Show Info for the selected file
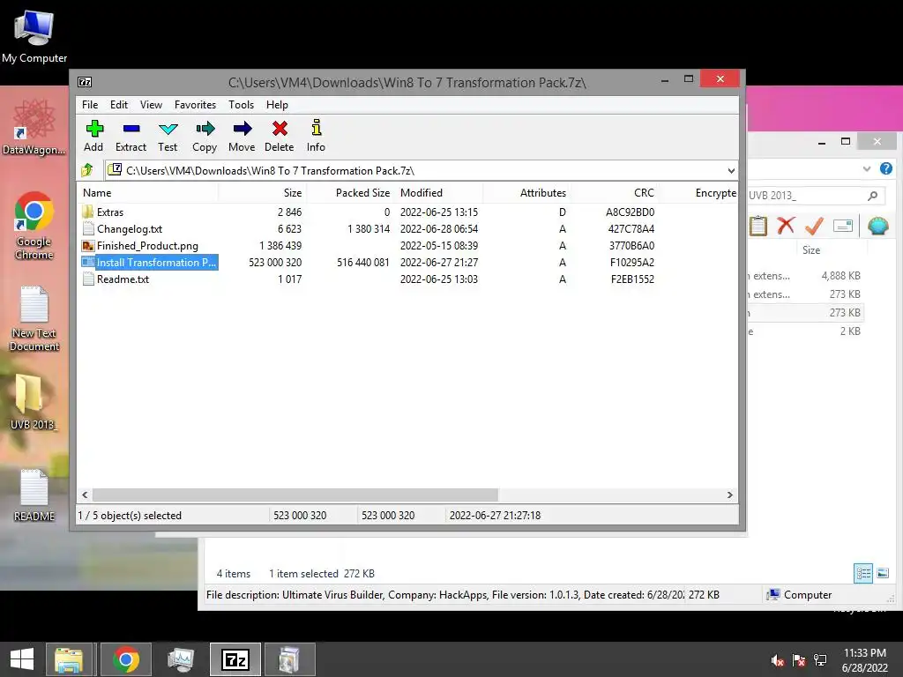 pos(316,136)
